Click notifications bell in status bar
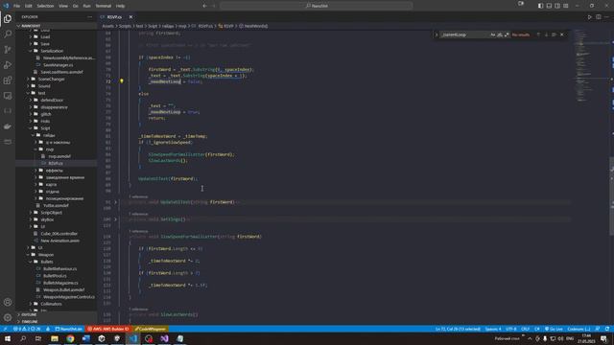 pos(607,329)
